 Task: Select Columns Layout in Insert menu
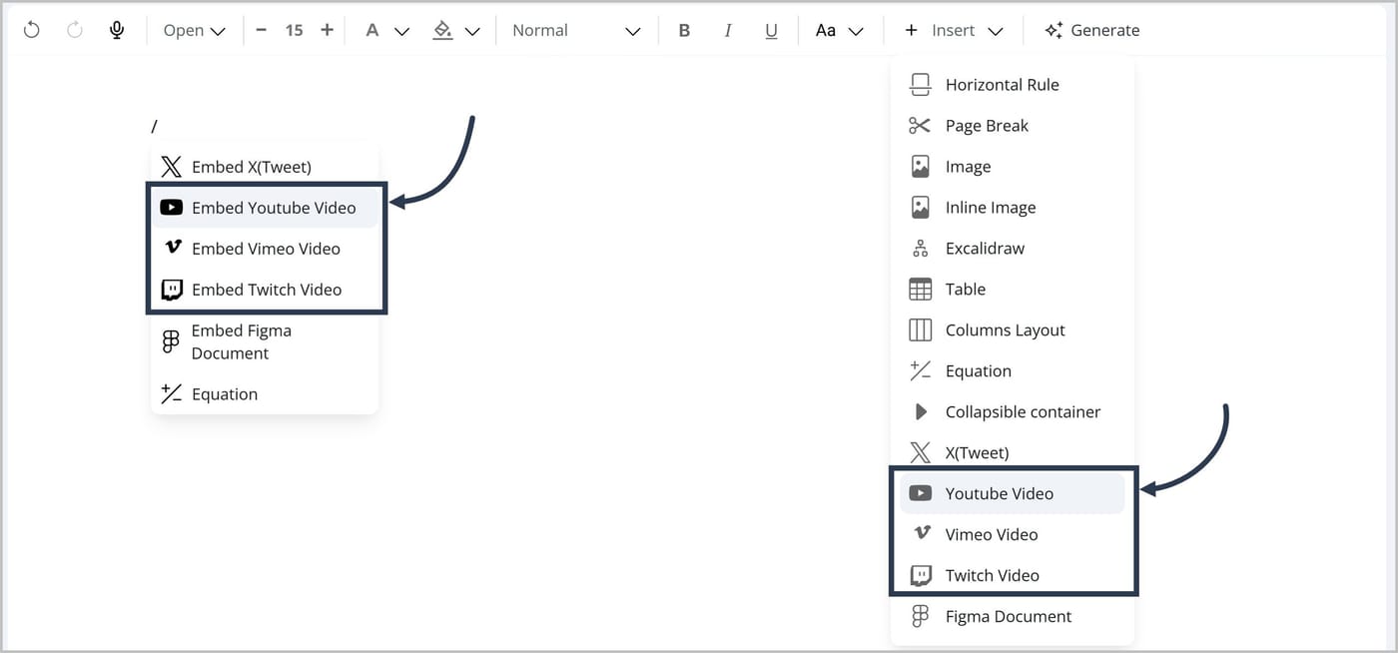point(1013,330)
